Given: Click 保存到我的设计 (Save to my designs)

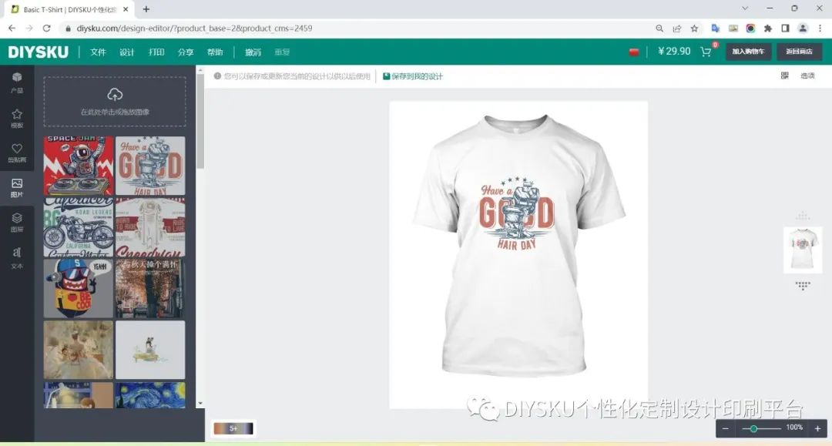Looking at the screenshot, I should pos(413,76).
